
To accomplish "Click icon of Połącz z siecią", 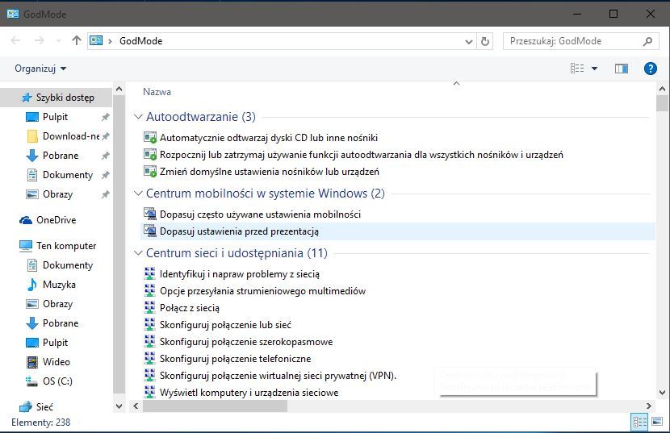I will [150, 307].
